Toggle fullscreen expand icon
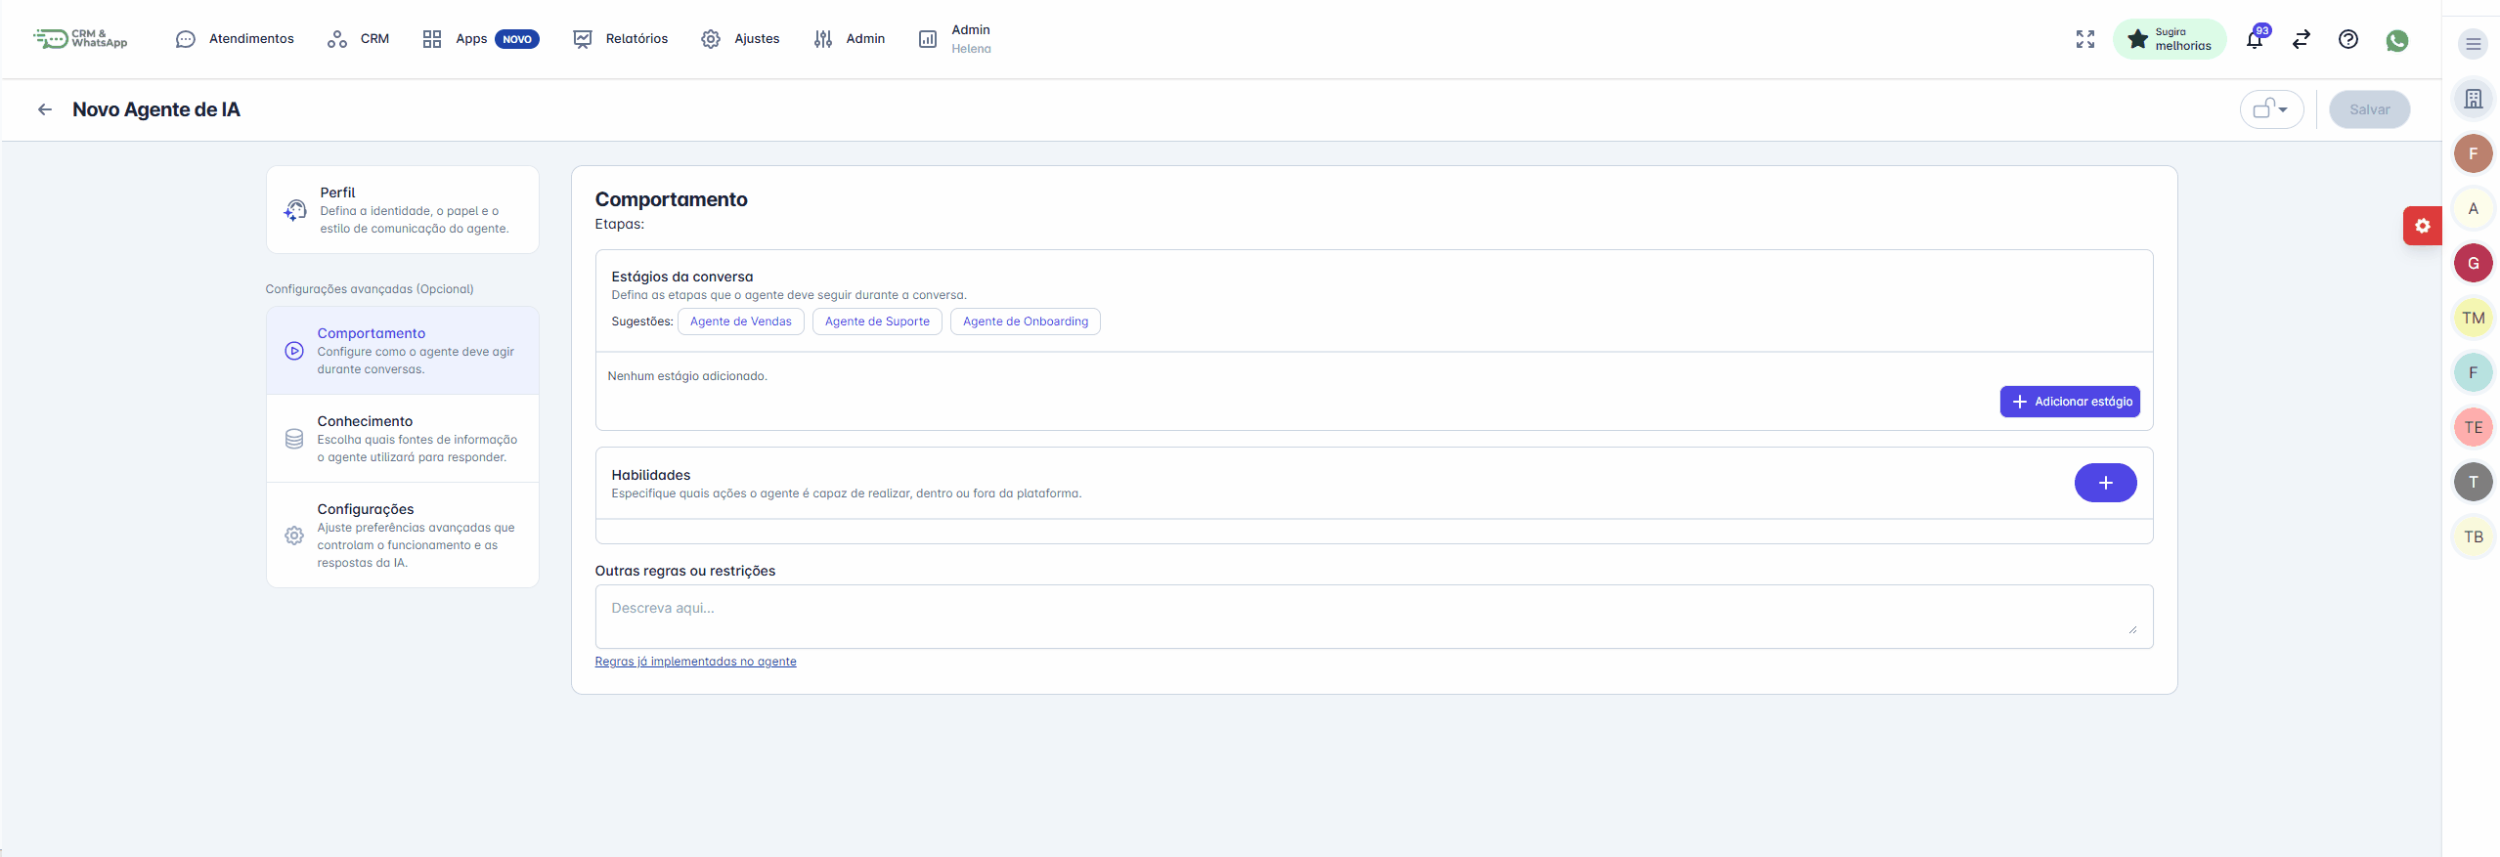Viewport: 2500px width, 857px height. [x=2084, y=39]
